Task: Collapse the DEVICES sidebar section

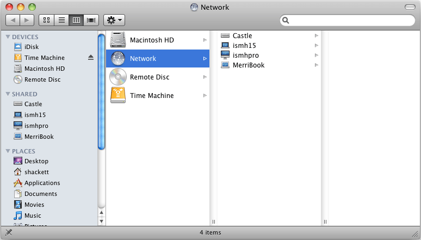Action: (8, 37)
